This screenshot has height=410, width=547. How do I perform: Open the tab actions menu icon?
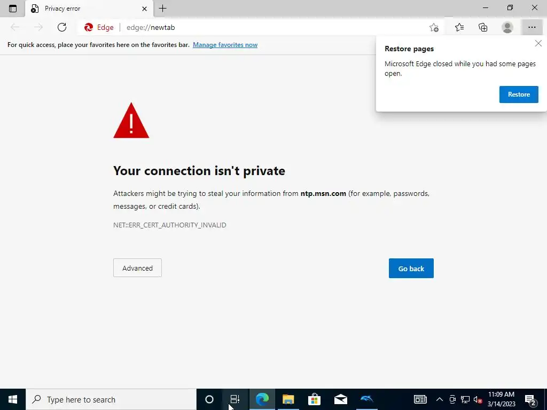pos(13,9)
